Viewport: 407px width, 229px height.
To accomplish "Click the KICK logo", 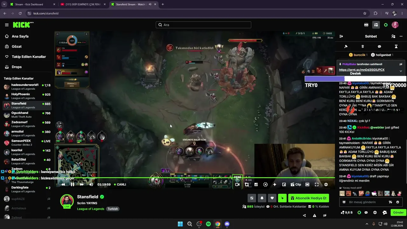I will tap(23, 25).
